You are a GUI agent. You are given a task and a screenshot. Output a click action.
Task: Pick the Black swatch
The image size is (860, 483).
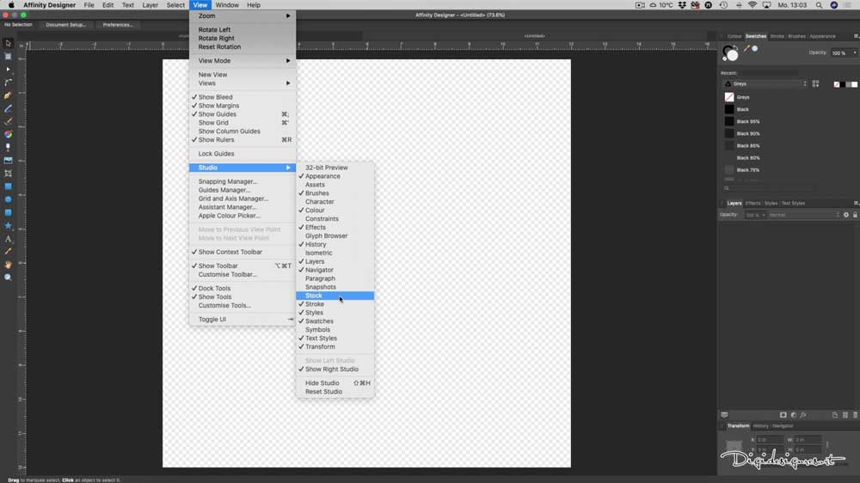[x=729, y=109]
